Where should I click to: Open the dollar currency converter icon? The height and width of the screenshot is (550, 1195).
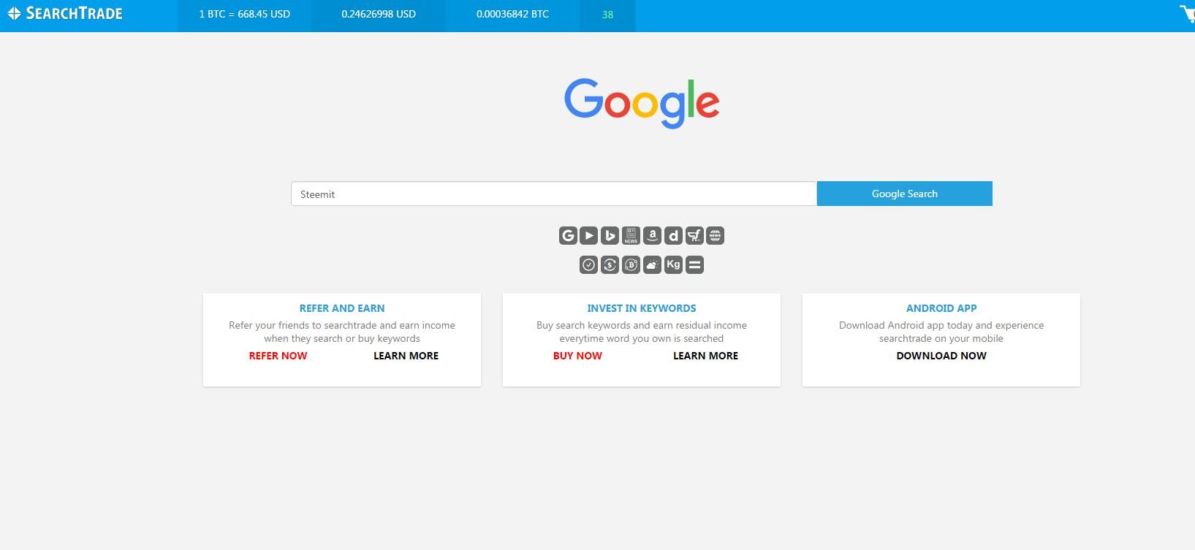pos(610,264)
